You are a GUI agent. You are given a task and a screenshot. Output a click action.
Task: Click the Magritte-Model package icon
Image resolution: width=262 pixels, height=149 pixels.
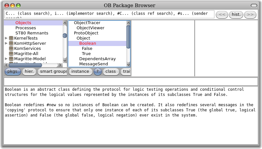tap(11, 59)
